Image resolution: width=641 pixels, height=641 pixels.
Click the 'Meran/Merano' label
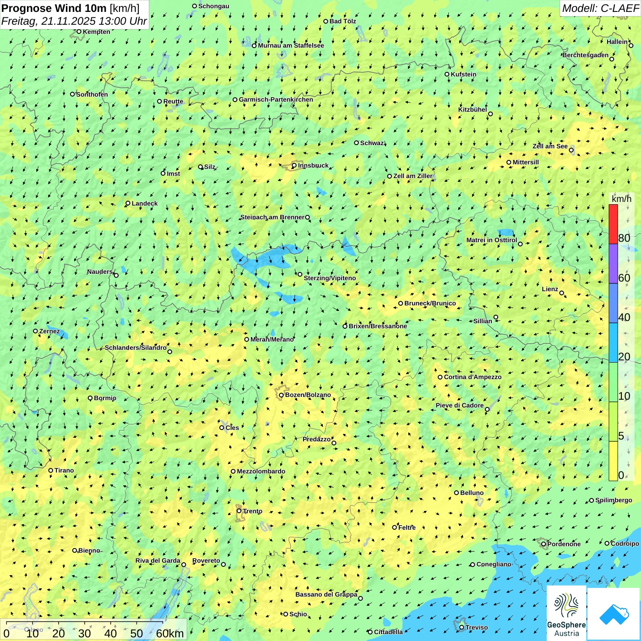[x=272, y=339]
